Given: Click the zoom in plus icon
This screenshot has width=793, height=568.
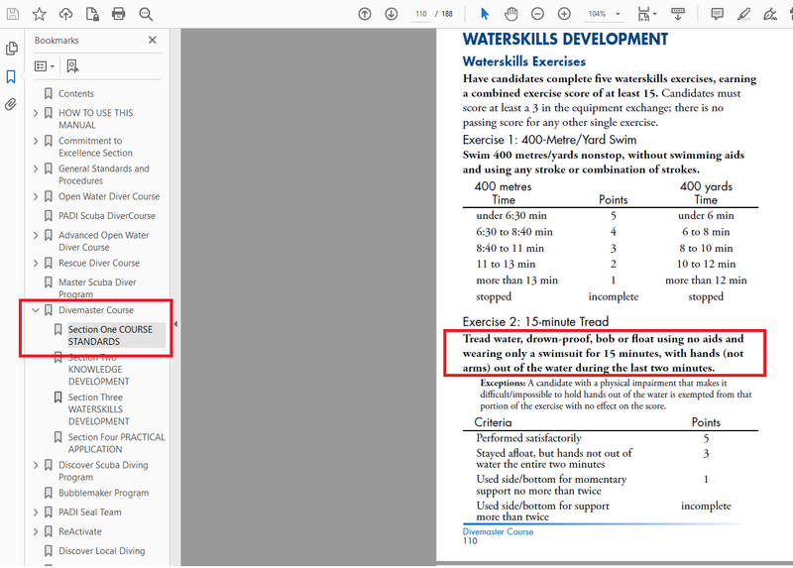Looking at the screenshot, I should [x=564, y=14].
